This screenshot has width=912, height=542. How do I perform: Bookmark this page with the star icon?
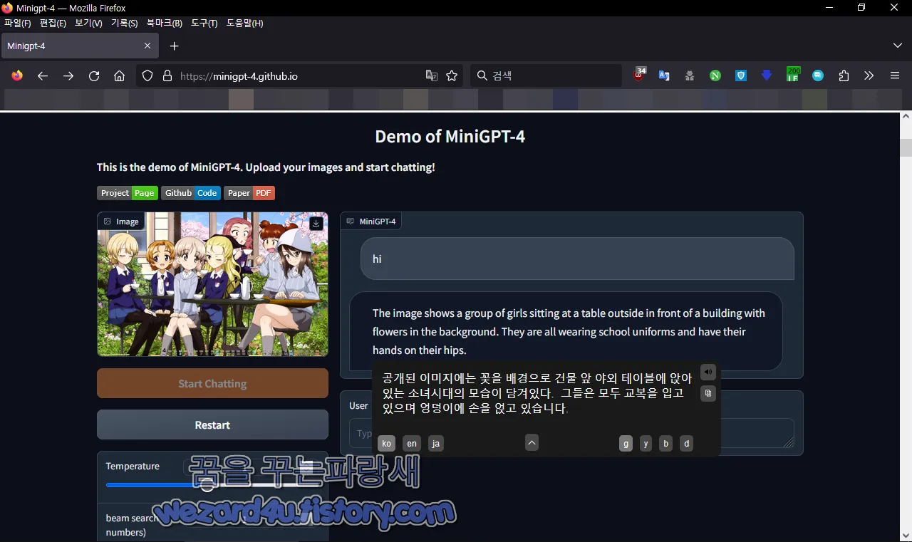452,75
